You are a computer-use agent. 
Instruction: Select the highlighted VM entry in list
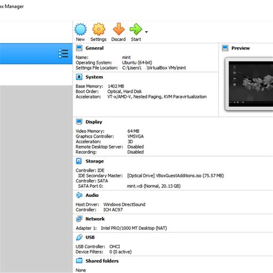[x=36, y=54]
